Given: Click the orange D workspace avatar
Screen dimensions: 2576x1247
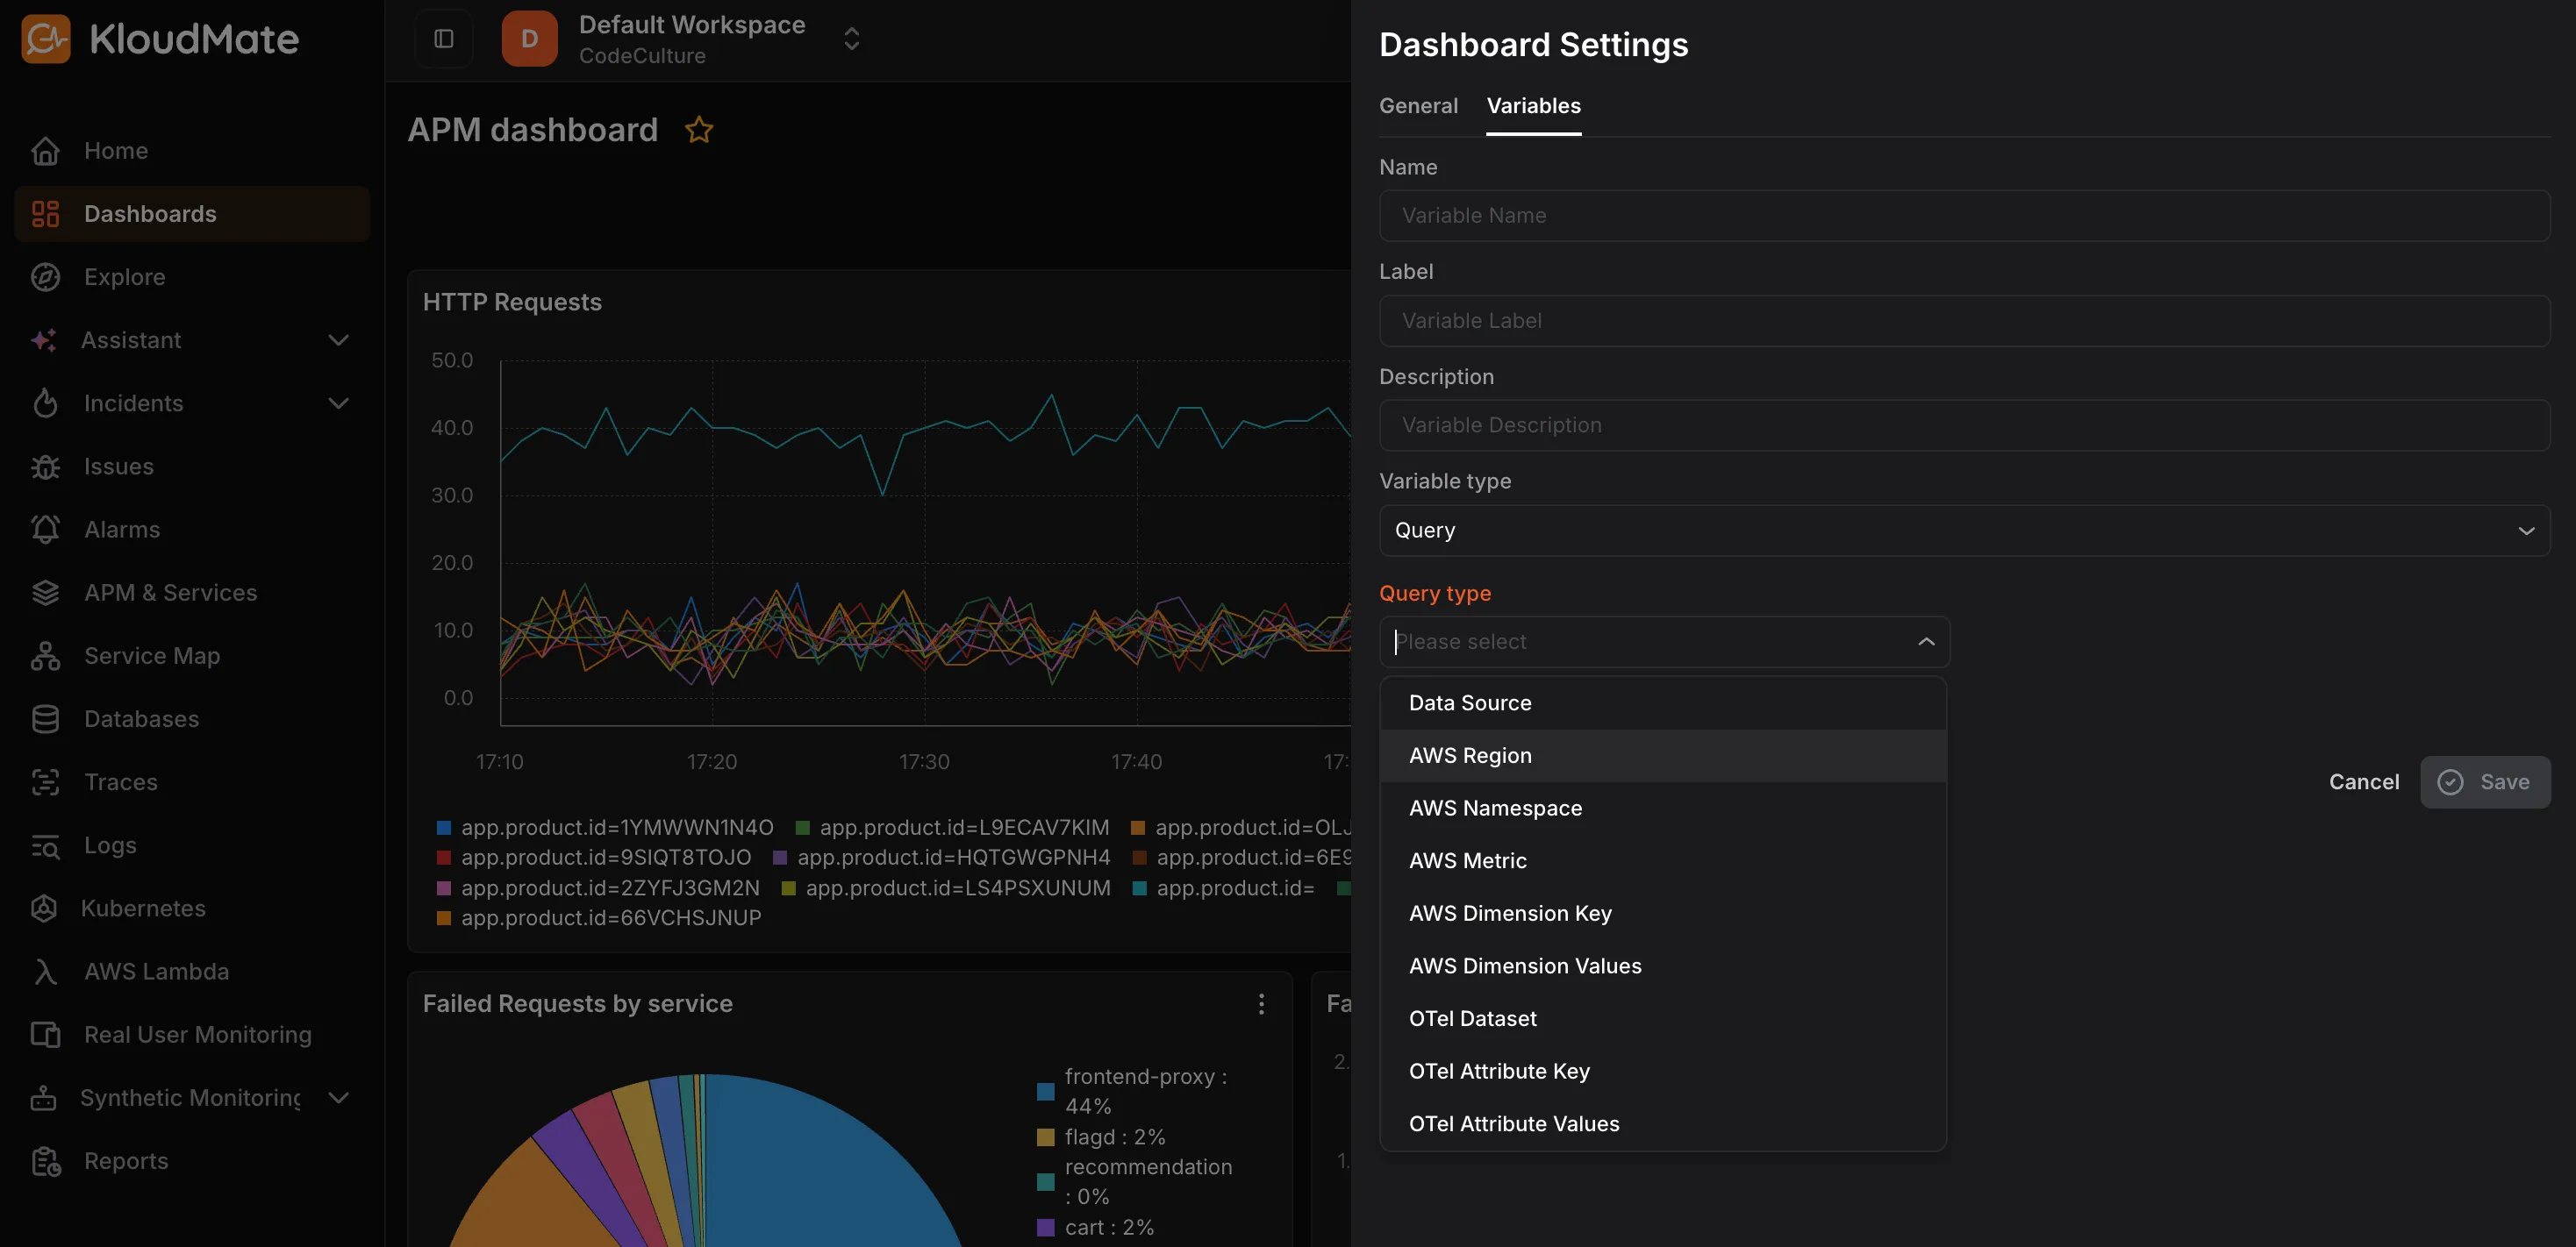Looking at the screenshot, I should 530,39.
